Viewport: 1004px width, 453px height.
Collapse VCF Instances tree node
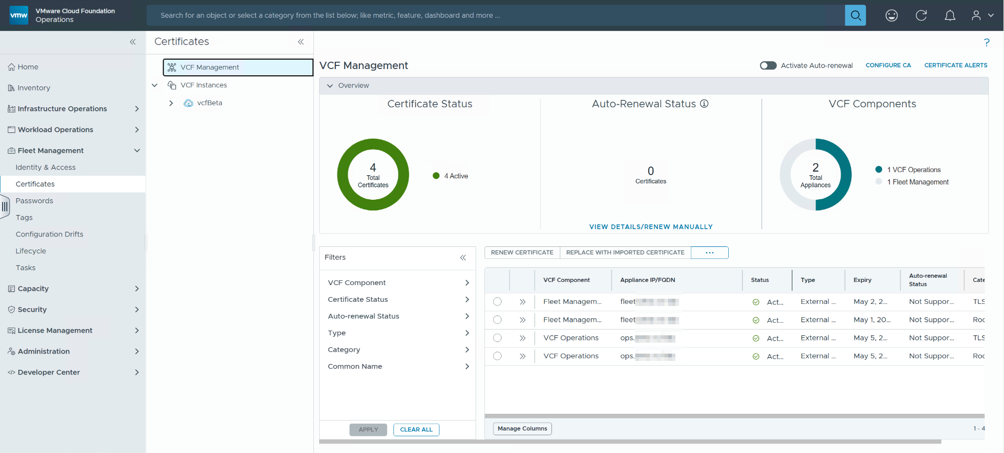pos(155,85)
